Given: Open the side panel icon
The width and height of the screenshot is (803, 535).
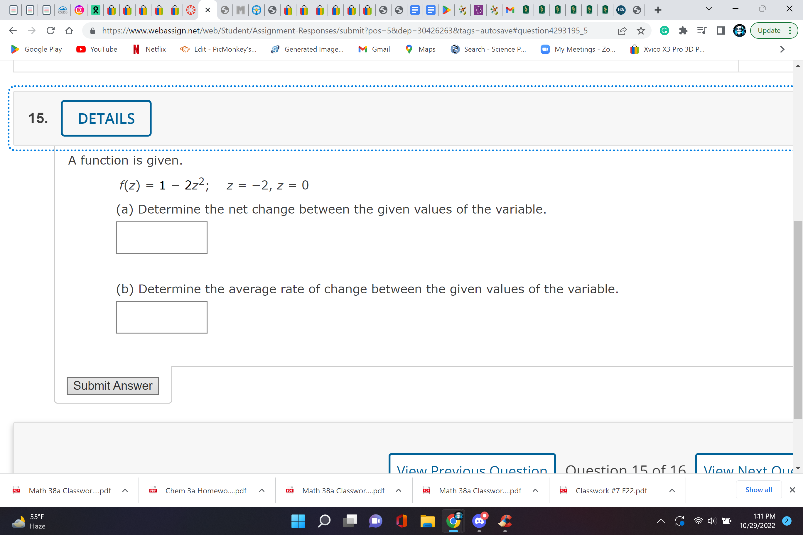Looking at the screenshot, I should tap(720, 31).
